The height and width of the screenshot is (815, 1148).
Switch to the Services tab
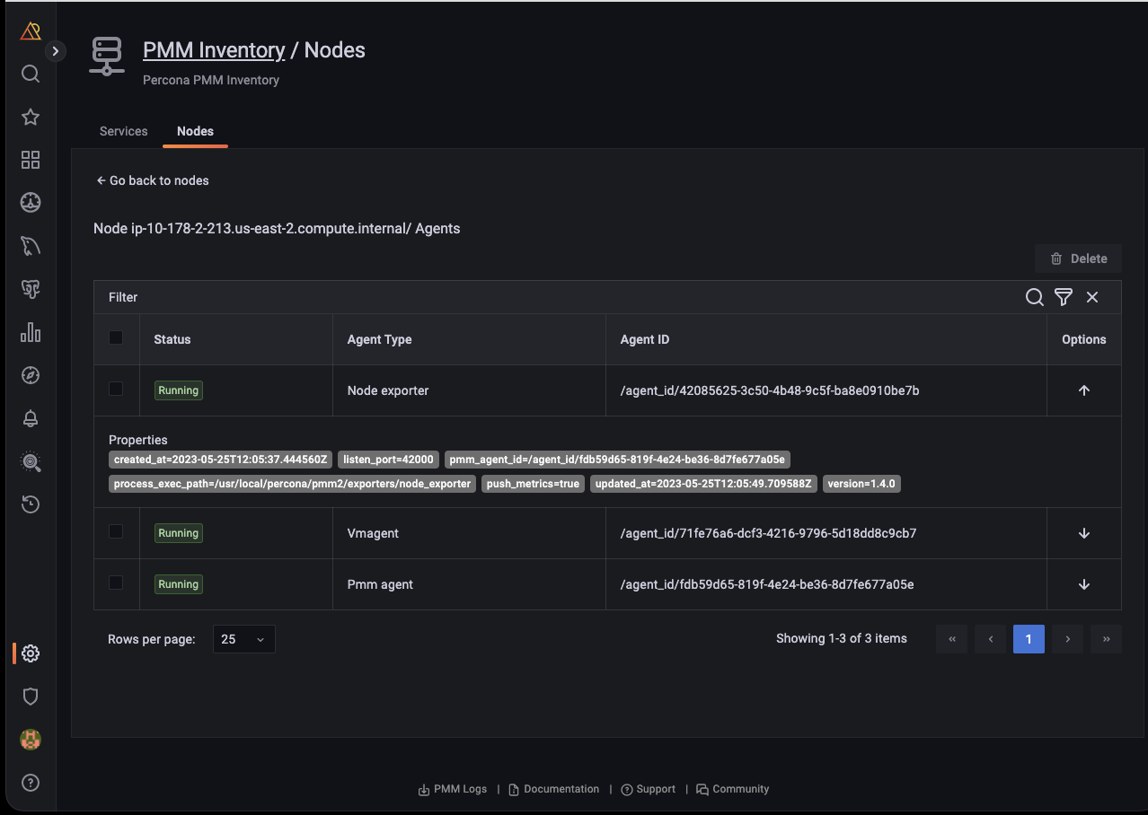123,131
